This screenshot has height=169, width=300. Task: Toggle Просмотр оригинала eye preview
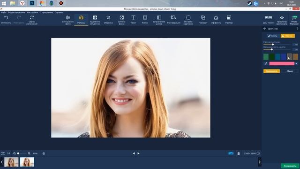[282, 20]
